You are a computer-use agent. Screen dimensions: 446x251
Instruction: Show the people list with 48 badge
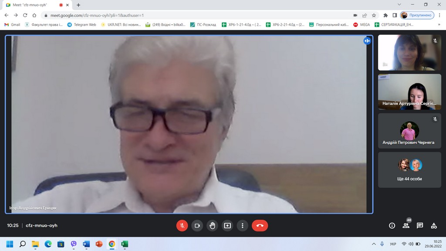[x=406, y=226]
